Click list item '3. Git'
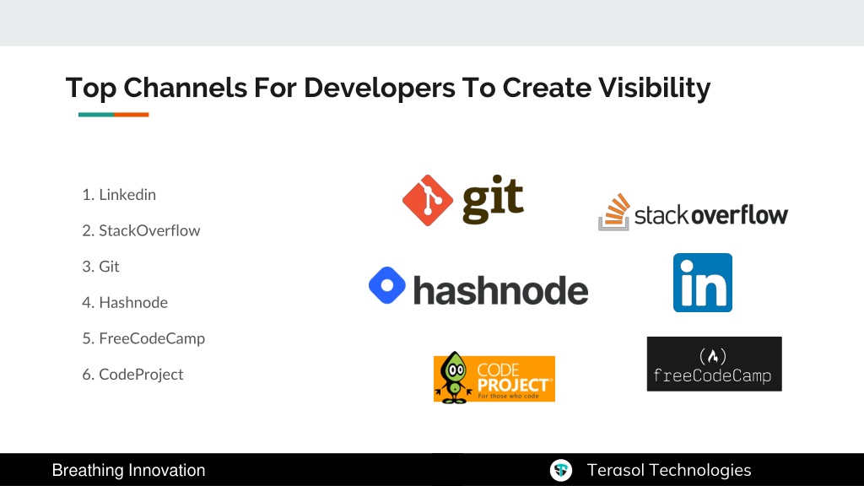Image resolution: width=864 pixels, height=486 pixels. coord(101,266)
